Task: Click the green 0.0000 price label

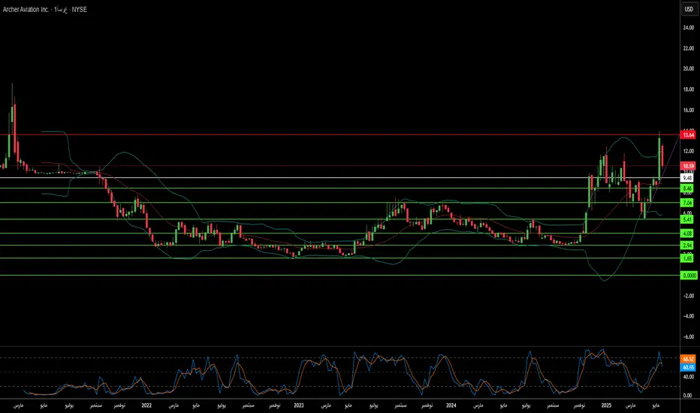Action: [x=689, y=276]
